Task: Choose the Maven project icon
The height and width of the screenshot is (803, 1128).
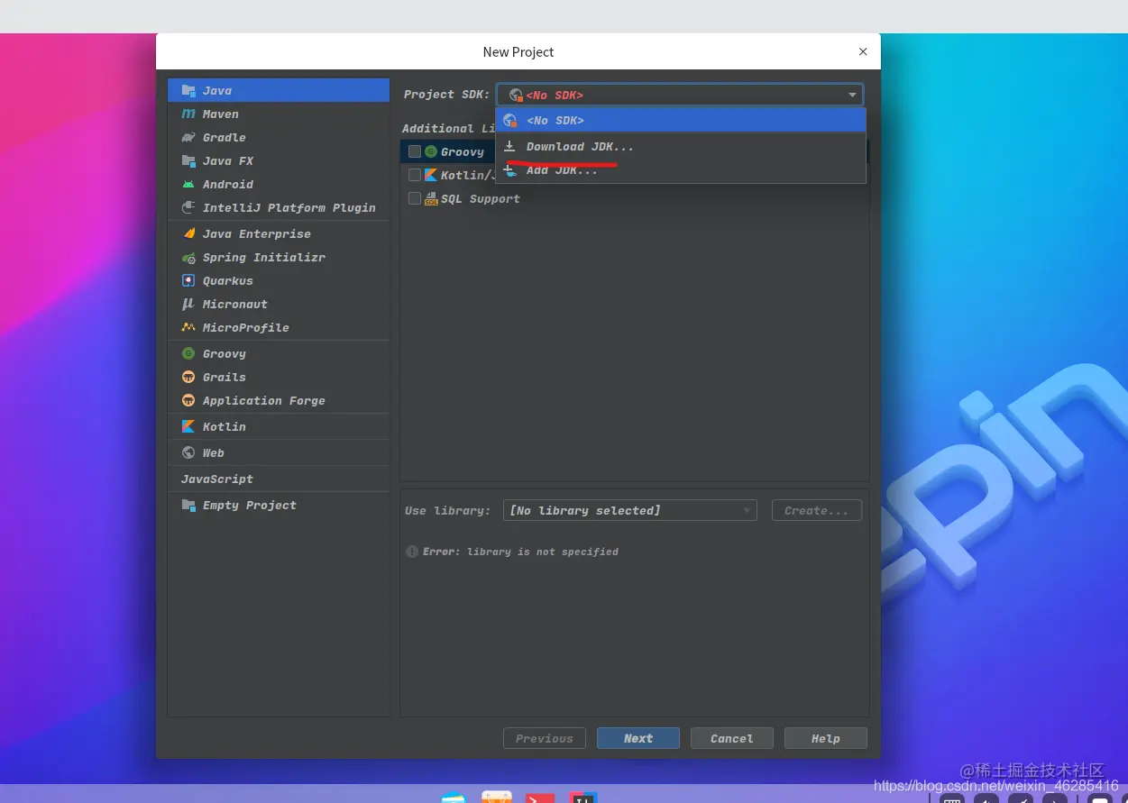Action: tap(188, 114)
